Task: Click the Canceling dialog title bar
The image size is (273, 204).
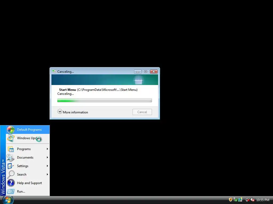Action: pos(105,71)
